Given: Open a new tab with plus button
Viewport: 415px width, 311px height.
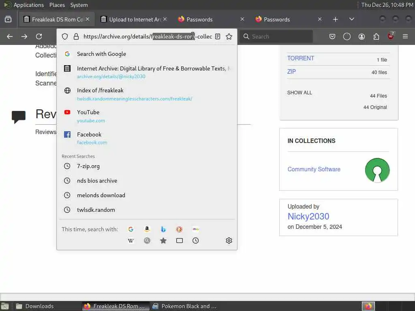Looking at the screenshot, I should click(335, 19).
